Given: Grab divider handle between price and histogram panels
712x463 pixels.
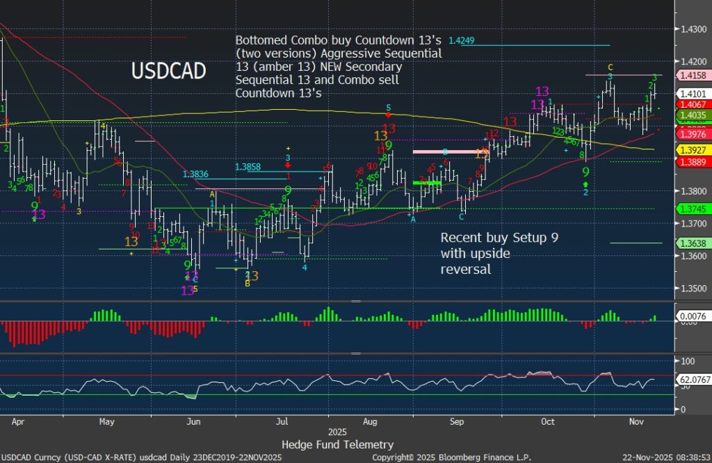Looking at the screenshot, I should click(356, 302).
